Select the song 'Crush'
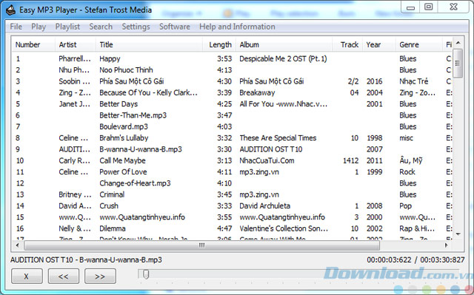Viewport: 474px width, 295px height. pos(109,206)
